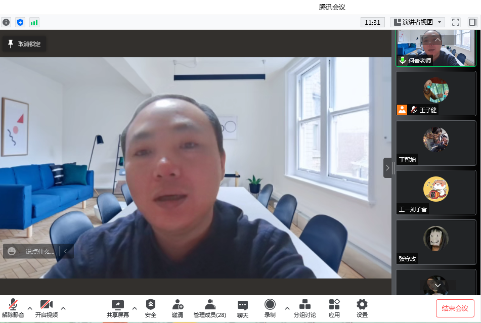Click the pin icon in 取消锁定
Viewport: 481px width, 323px height.
(x=11, y=44)
